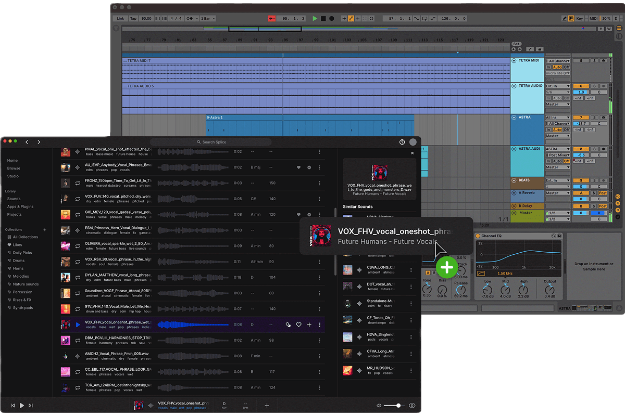The image size is (625, 416).
Task: Adjust the Channel EQ Low knob
Action: (x=488, y=289)
